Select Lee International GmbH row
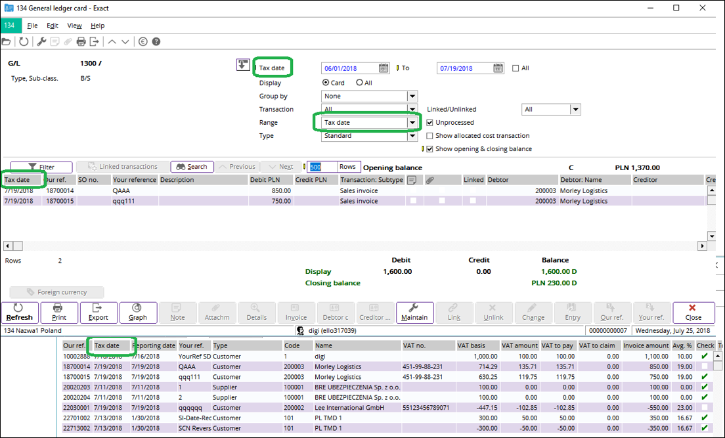This screenshot has width=725, height=438. coord(388,408)
